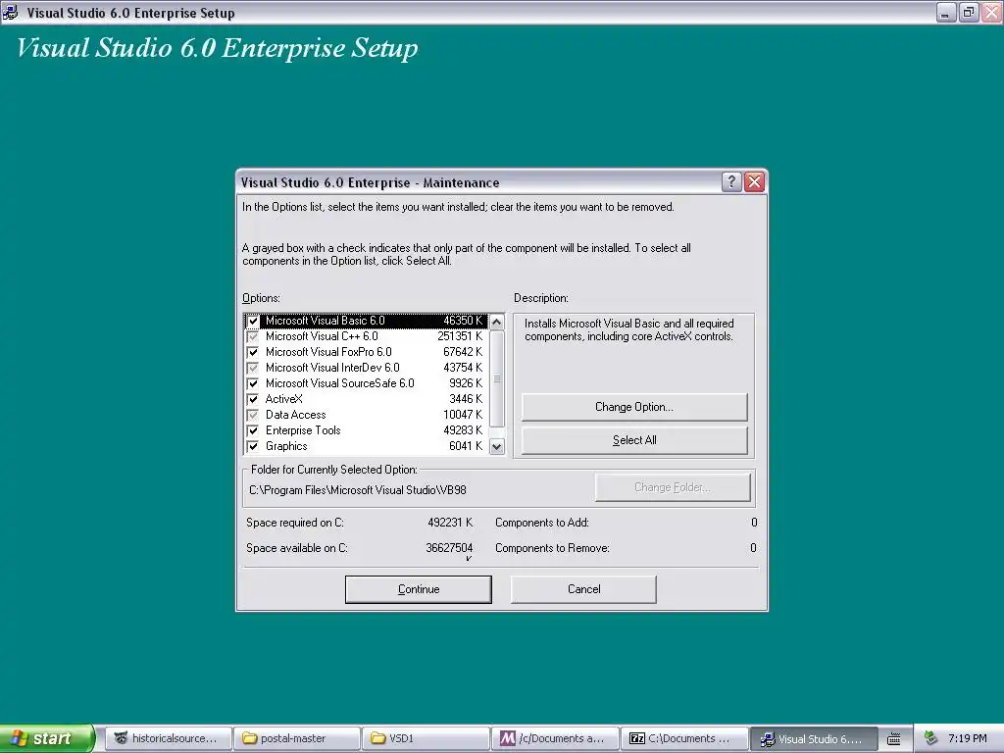
Task: Click the Options list scrollbar thumb
Action: pos(497,378)
